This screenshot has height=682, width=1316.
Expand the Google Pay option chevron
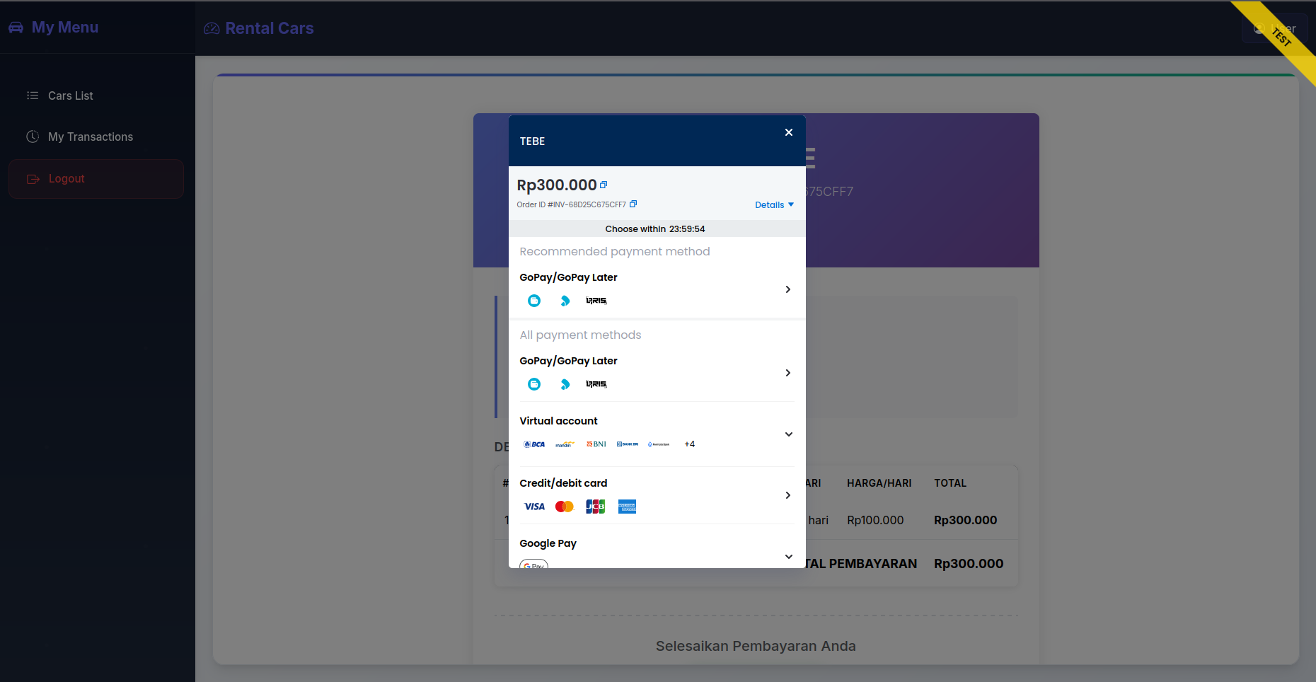(788, 557)
